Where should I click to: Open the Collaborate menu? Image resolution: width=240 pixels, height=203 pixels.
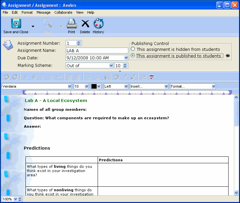[63, 12]
